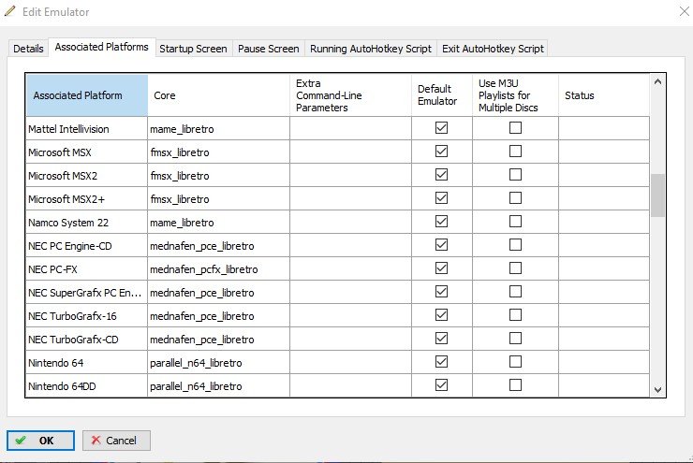Image resolution: width=693 pixels, height=463 pixels.
Task: Click mame_libretro core for Mattel Intellivision
Action: tap(219, 129)
